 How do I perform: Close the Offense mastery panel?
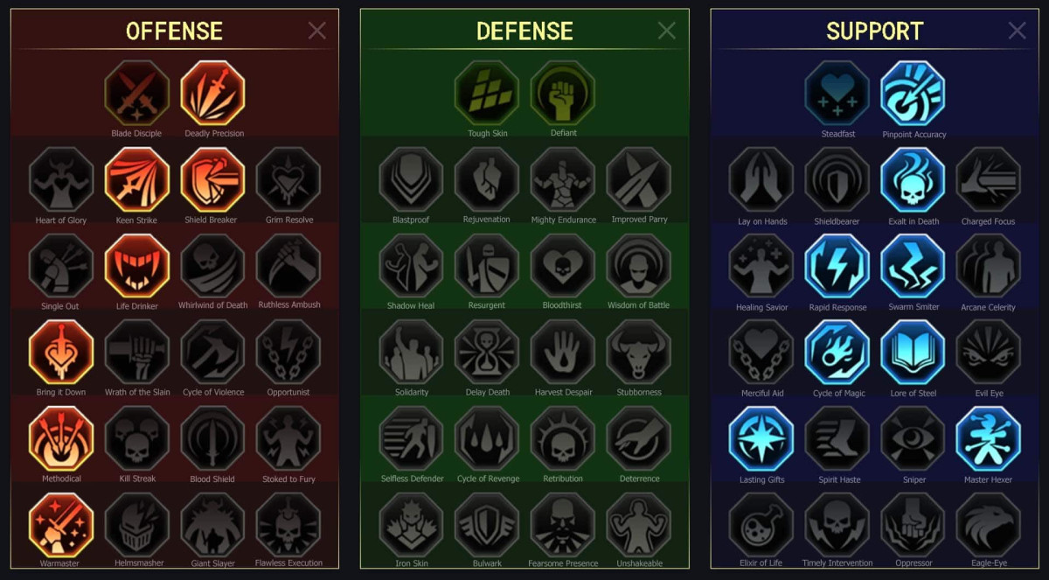(317, 31)
